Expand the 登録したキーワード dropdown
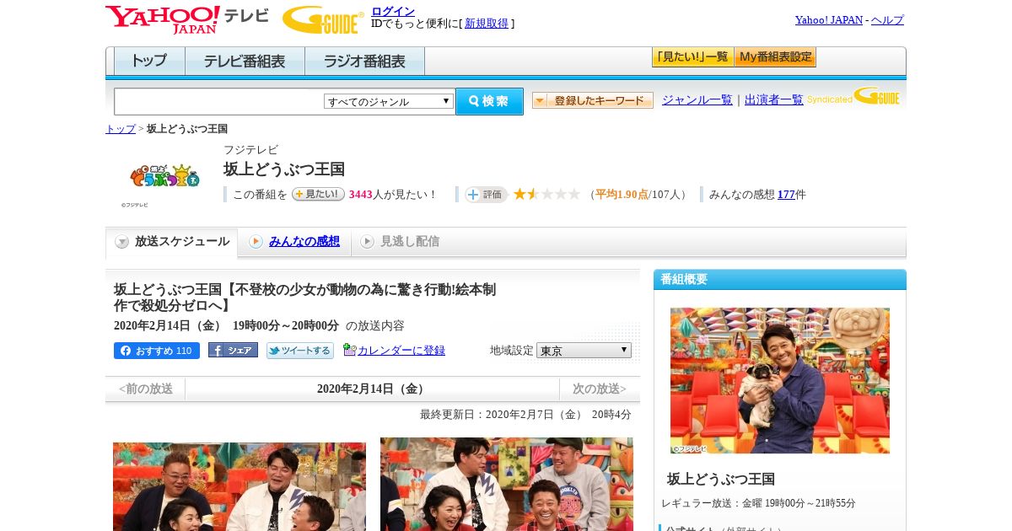The width and height of the screenshot is (1012, 531). click(593, 100)
